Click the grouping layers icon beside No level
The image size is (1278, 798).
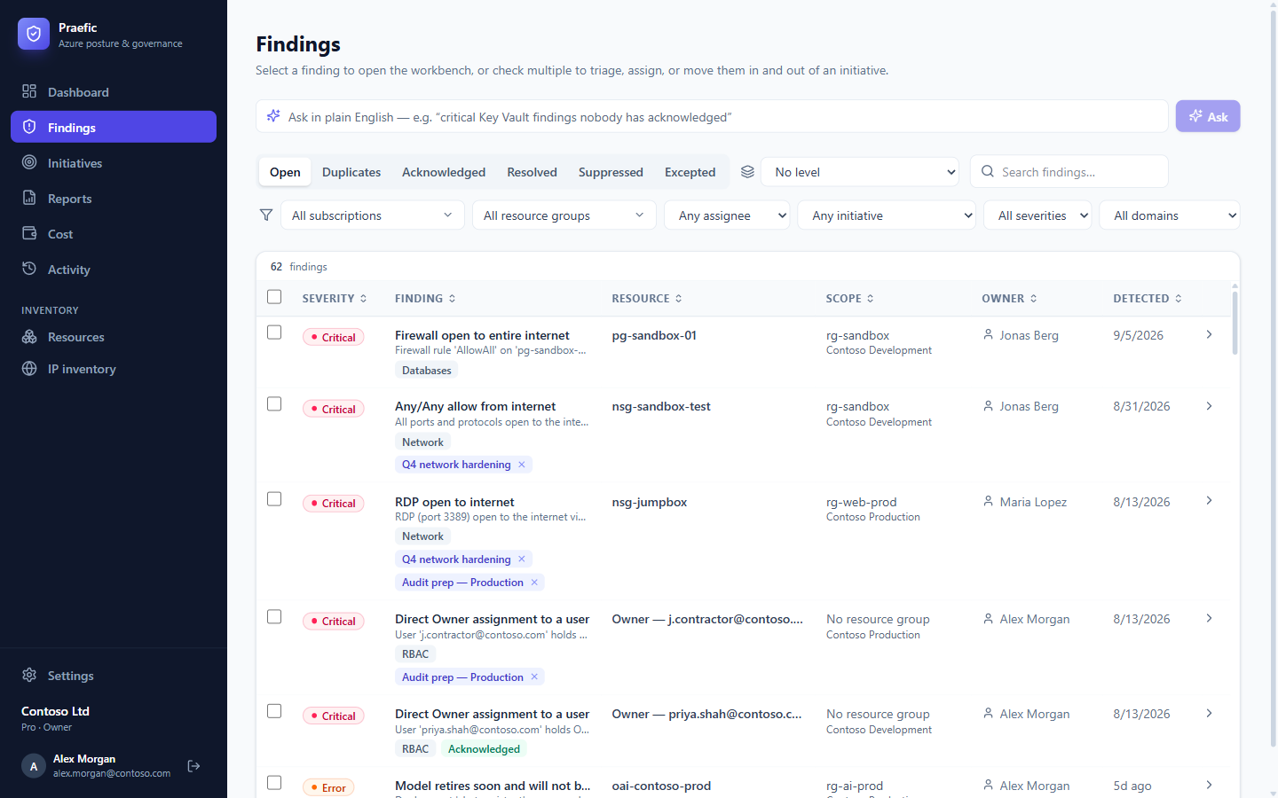[747, 172]
